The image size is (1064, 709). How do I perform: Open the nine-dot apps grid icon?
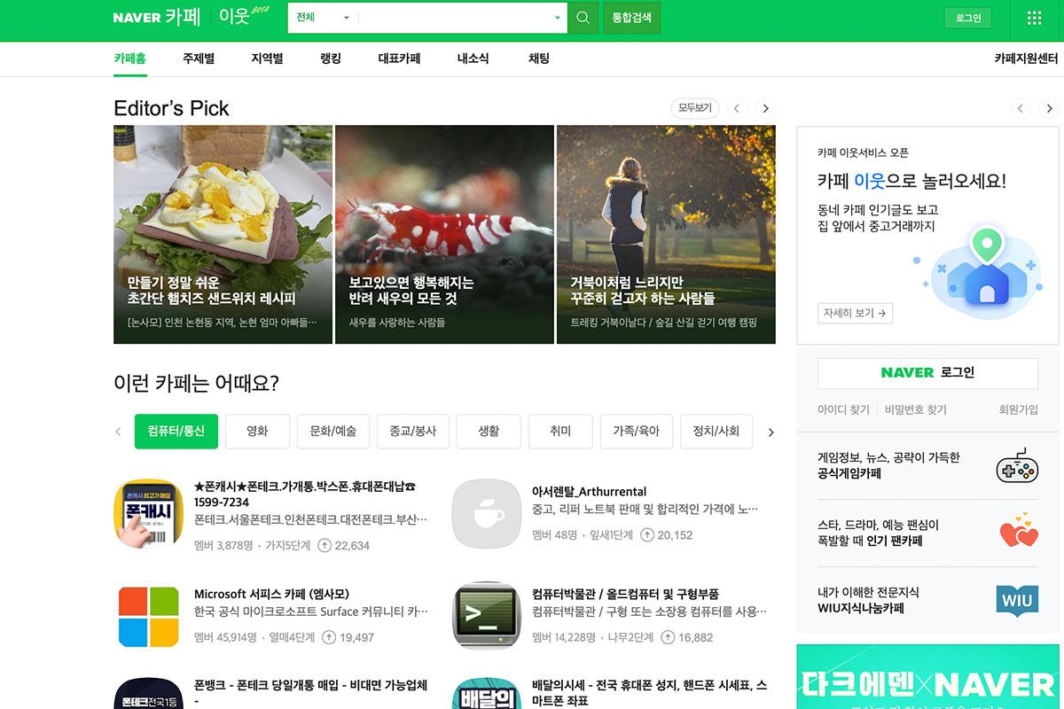pos(1034,18)
